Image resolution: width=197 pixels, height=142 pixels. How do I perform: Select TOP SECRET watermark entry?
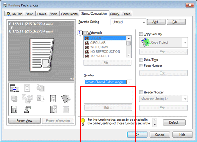click(105, 56)
